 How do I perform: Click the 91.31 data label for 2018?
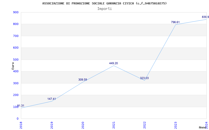click(x=21, y=106)
